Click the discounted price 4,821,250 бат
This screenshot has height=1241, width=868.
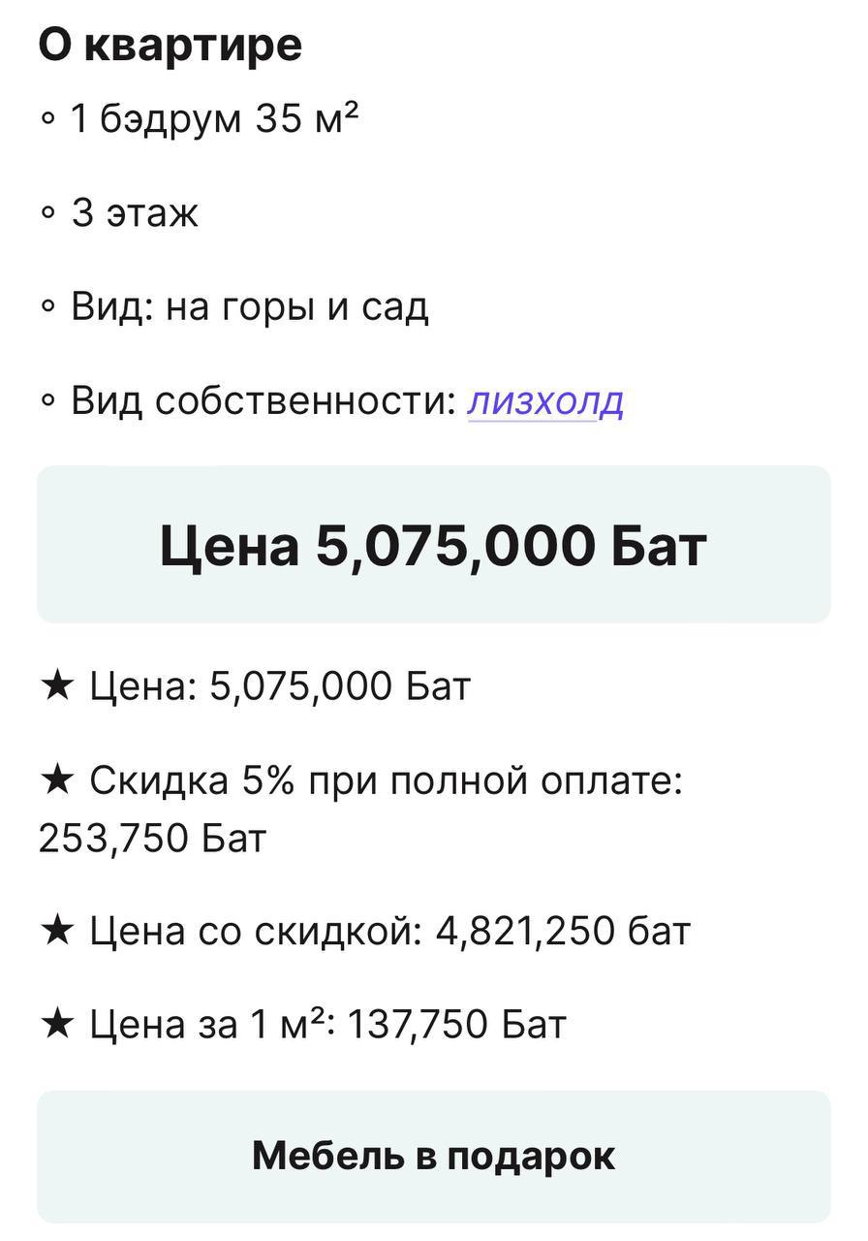tap(563, 931)
